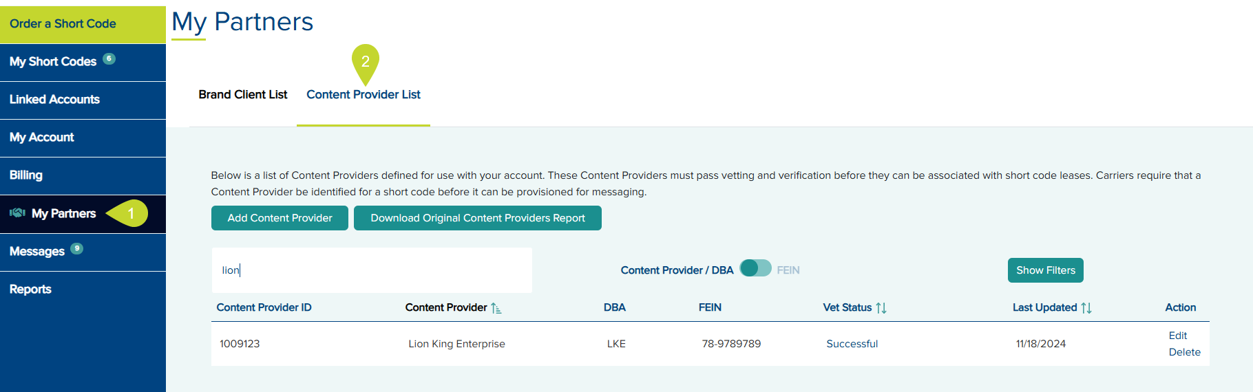Screen dimensions: 1253x392
Task: Delete the Lion King Enterprise entry
Action: click(1184, 352)
